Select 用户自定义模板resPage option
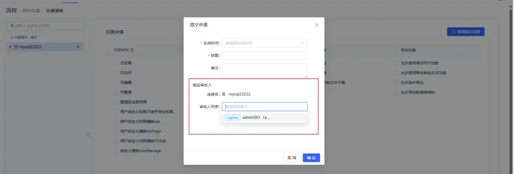The image size is (514, 174). click(115, 131)
